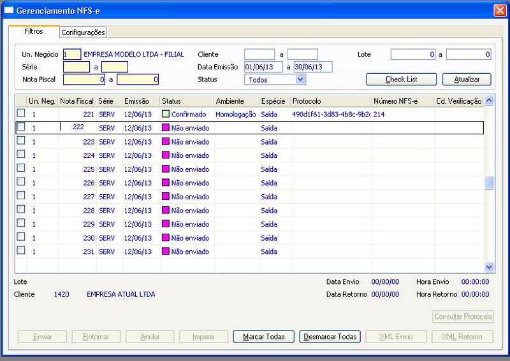This screenshot has height=361, width=510.
Task: Click the vertical scrollbar thumb of the grid
Action: coord(489,183)
